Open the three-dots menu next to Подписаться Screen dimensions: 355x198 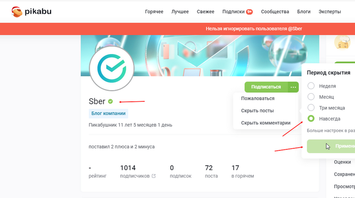(293, 87)
